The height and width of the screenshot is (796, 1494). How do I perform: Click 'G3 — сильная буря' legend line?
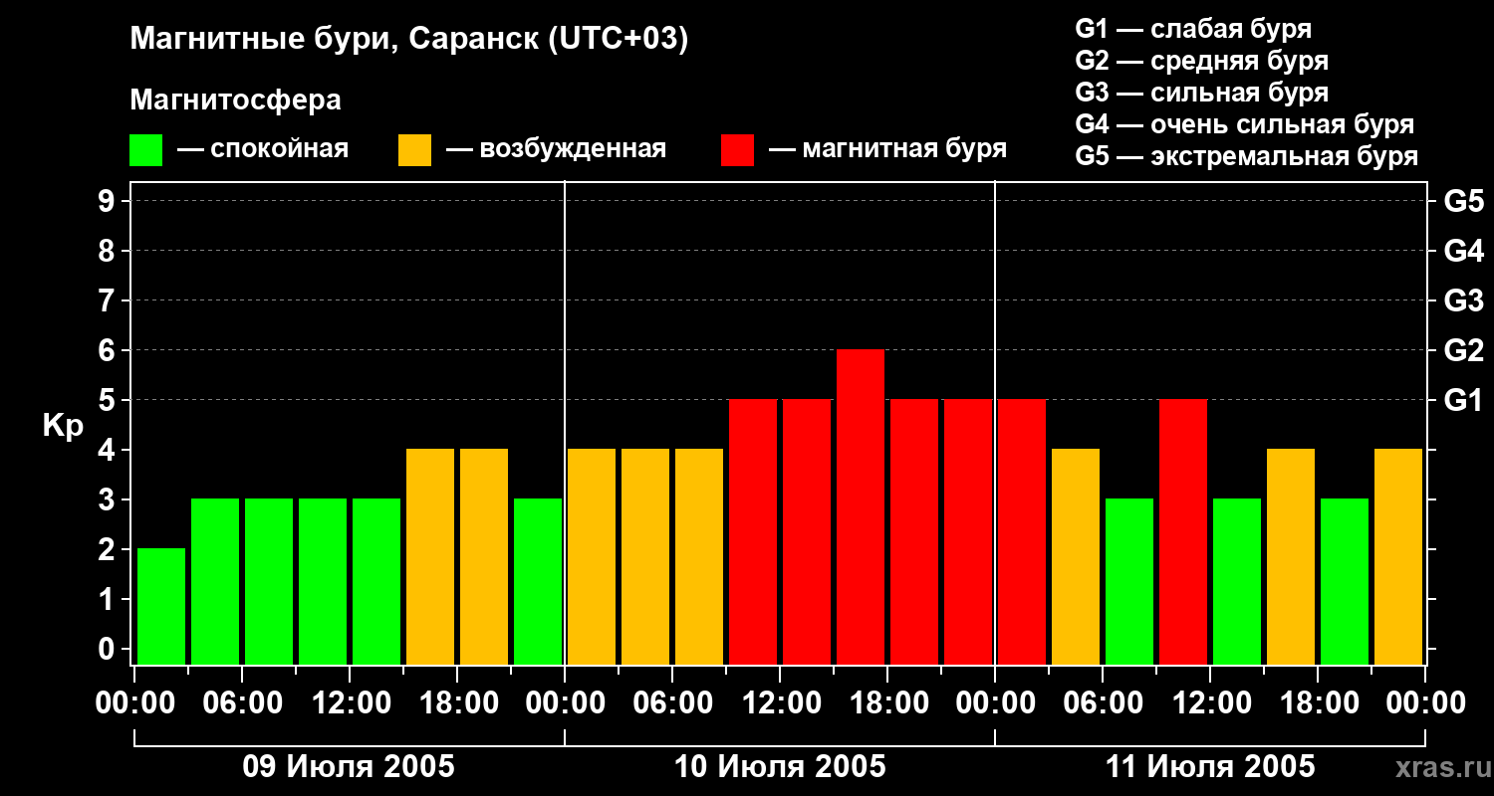[x=1201, y=93]
